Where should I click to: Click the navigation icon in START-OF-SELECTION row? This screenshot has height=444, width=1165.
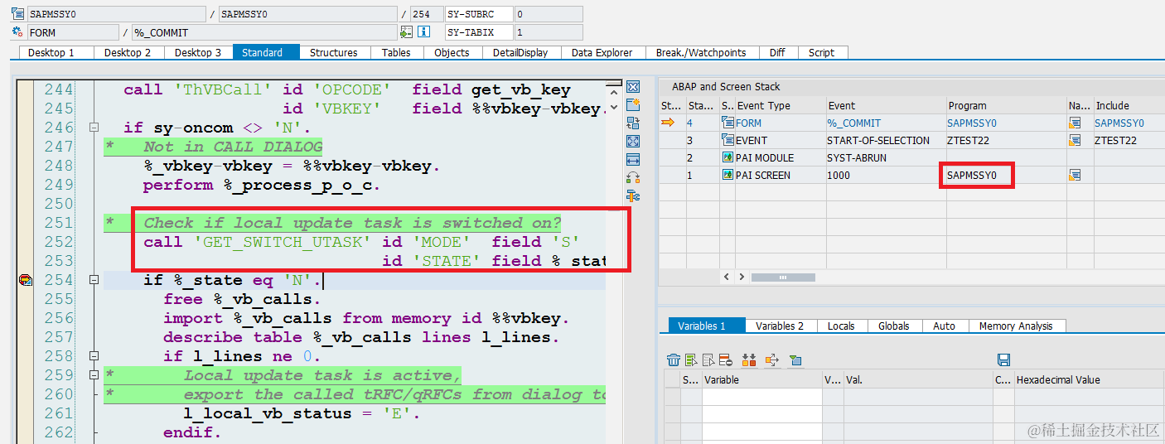click(x=1076, y=140)
